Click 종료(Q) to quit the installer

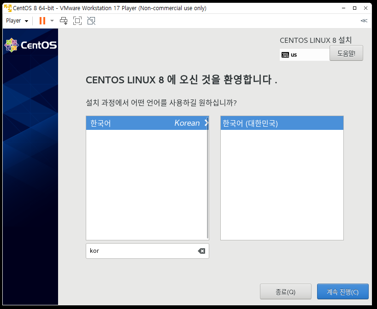point(286,292)
